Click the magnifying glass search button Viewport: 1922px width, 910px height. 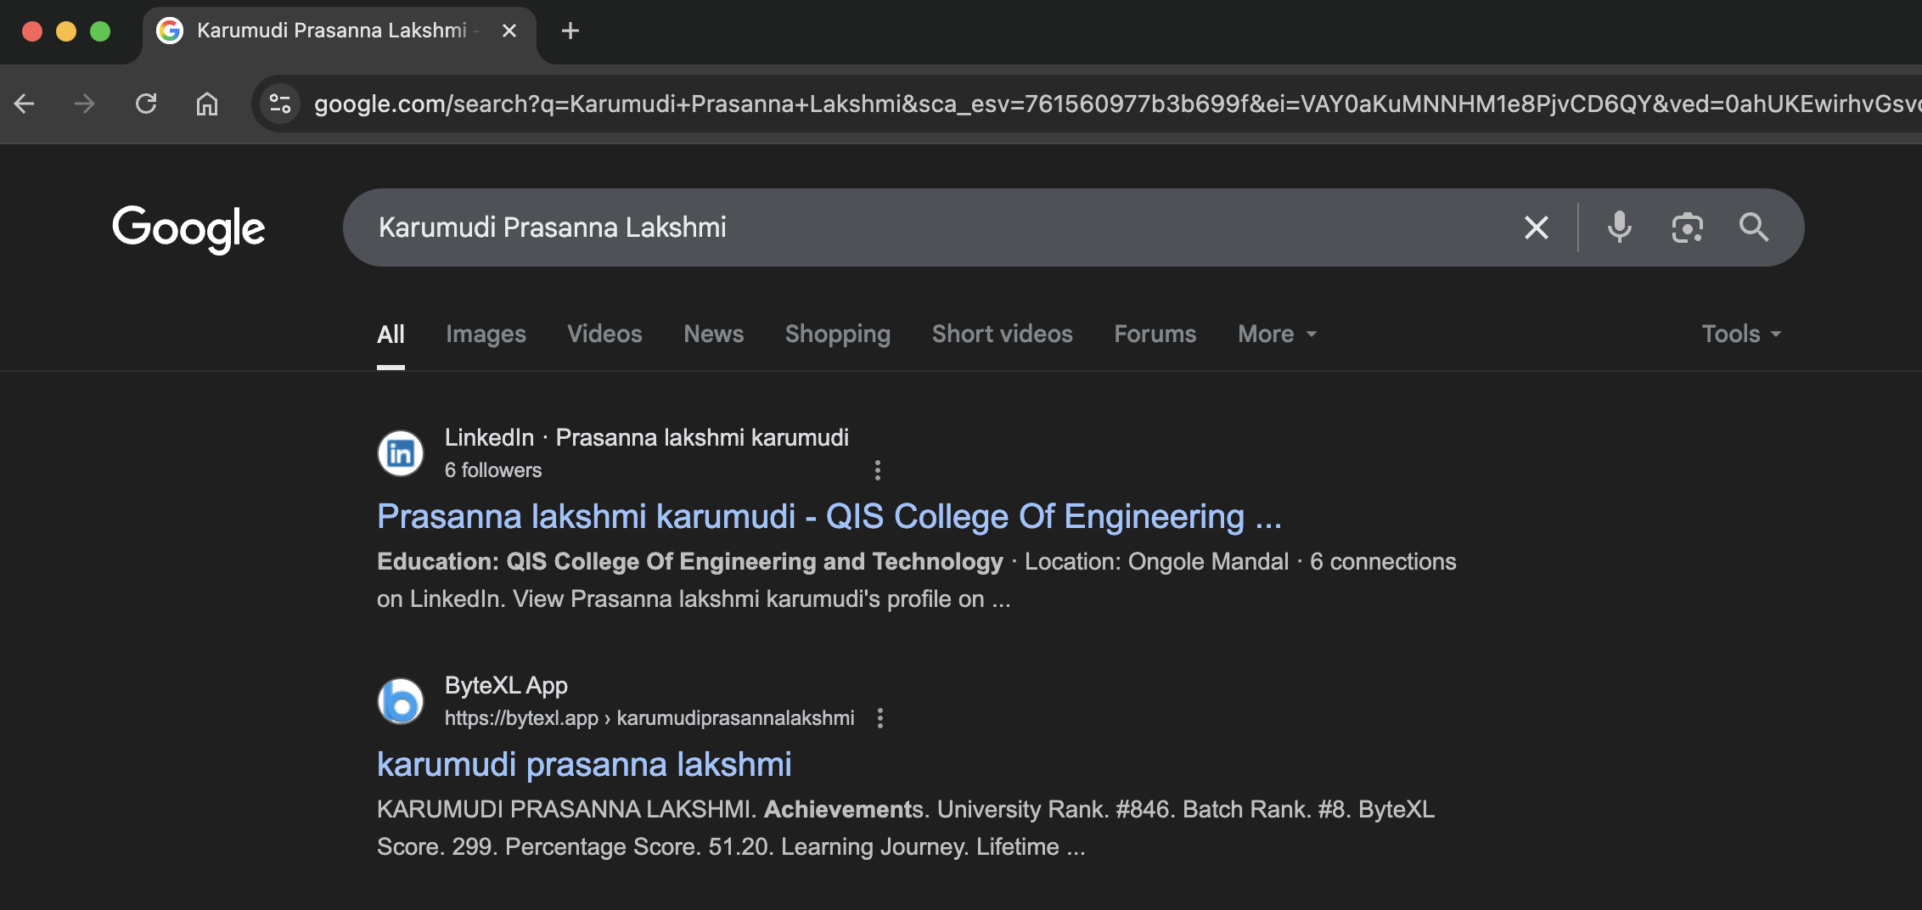1753,227
